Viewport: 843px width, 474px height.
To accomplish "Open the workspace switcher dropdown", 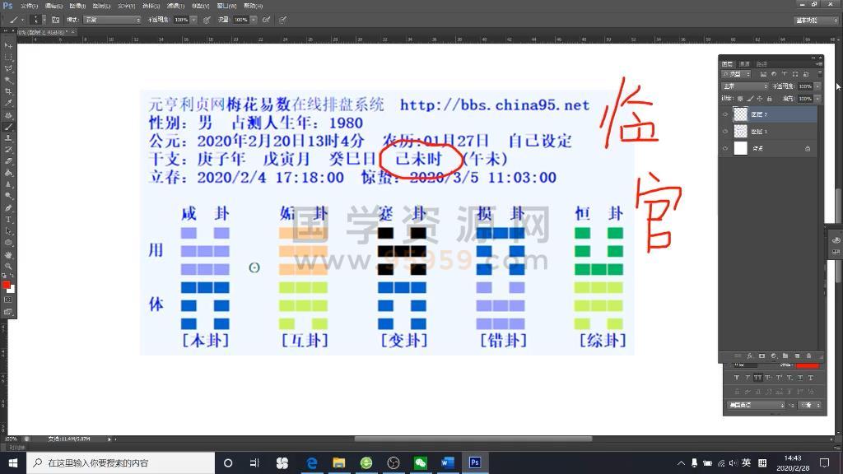I will point(817,20).
